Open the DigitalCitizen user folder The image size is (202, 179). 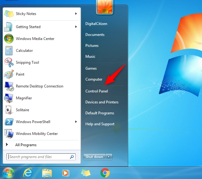pyautogui.click(x=96, y=24)
